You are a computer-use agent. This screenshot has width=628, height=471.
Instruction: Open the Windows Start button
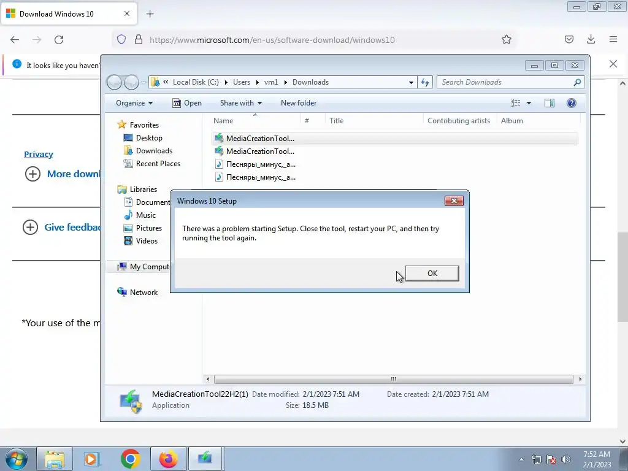pyautogui.click(x=17, y=459)
